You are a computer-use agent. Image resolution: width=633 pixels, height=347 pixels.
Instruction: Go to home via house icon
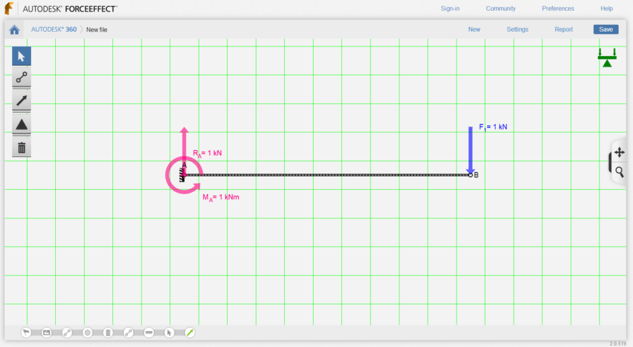tap(14, 30)
